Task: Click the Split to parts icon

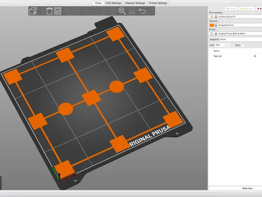Action: (112, 11)
